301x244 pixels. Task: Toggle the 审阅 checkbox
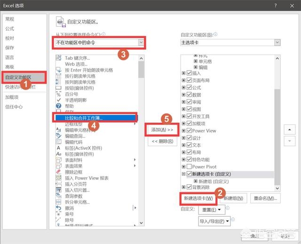click(189, 102)
